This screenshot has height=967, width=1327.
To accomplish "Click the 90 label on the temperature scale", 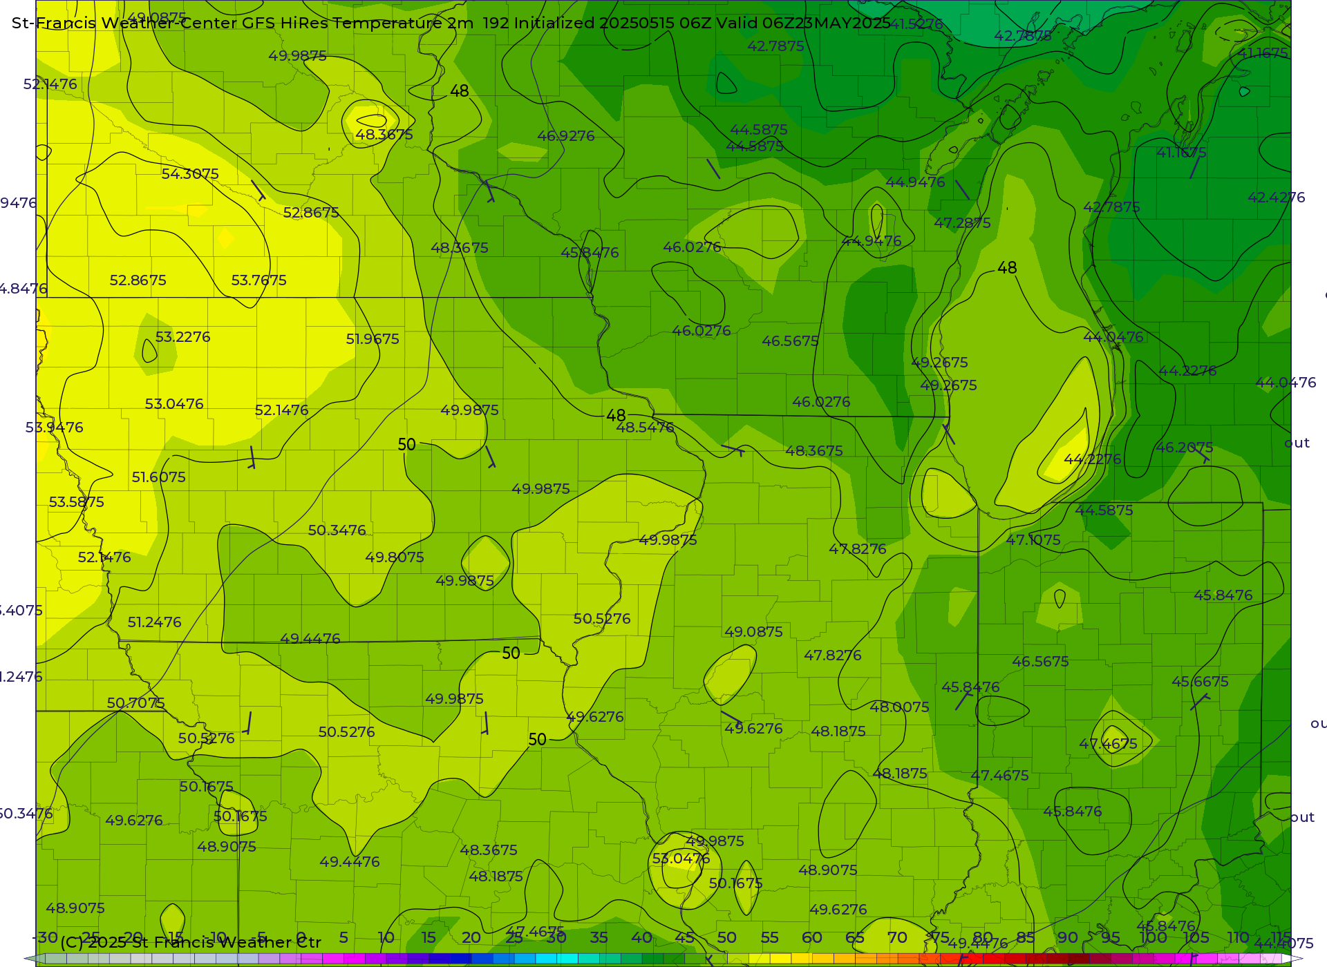I will (x=1067, y=937).
